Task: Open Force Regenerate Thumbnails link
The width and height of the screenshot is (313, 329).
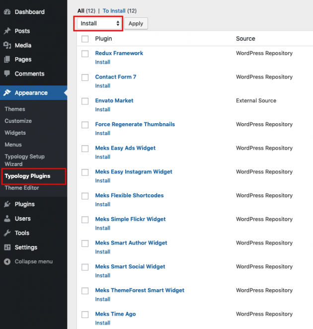Action: 135,124
